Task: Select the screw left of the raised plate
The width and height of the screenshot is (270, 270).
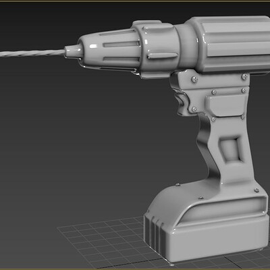Action: (194, 109)
